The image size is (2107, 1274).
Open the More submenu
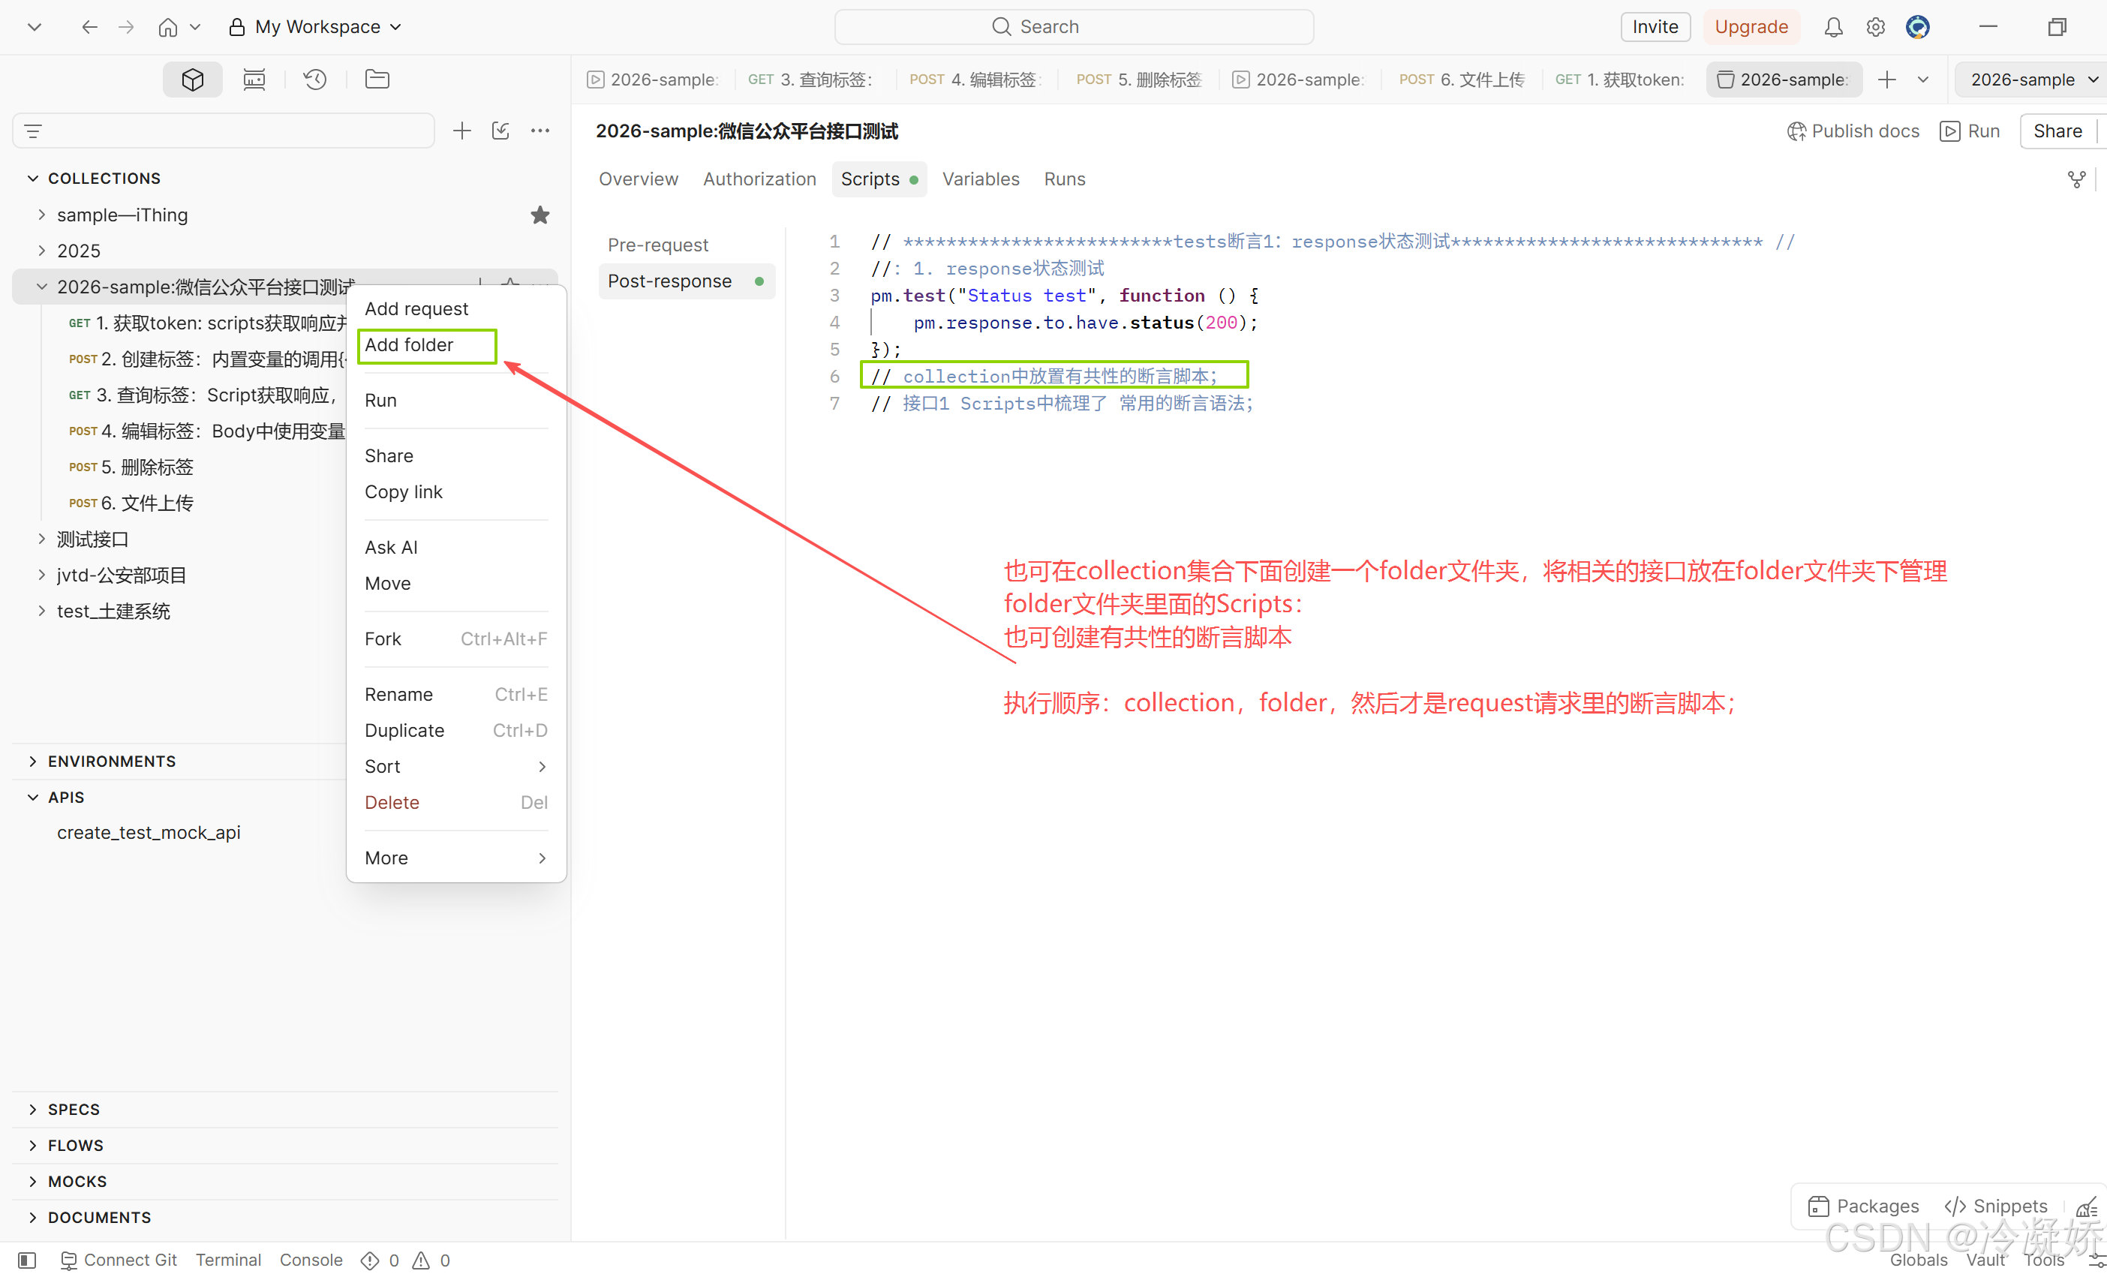pyautogui.click(x=455, y=858)
